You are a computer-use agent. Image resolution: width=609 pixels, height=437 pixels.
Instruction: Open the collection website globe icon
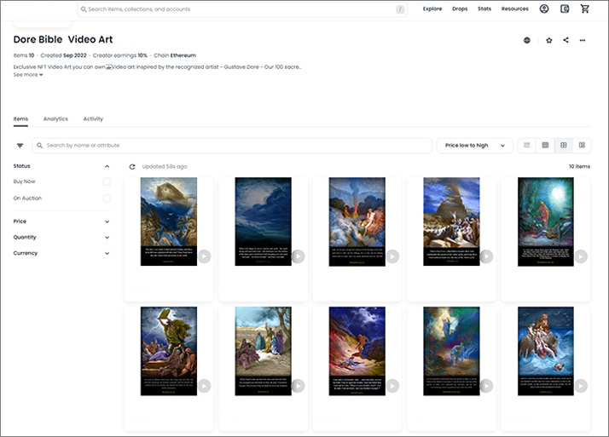click(526, 40)
